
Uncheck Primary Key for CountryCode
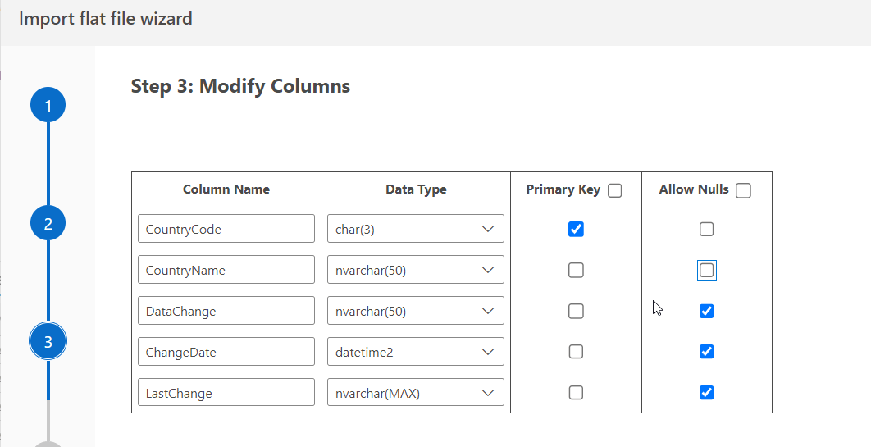[x=576, y=229]
